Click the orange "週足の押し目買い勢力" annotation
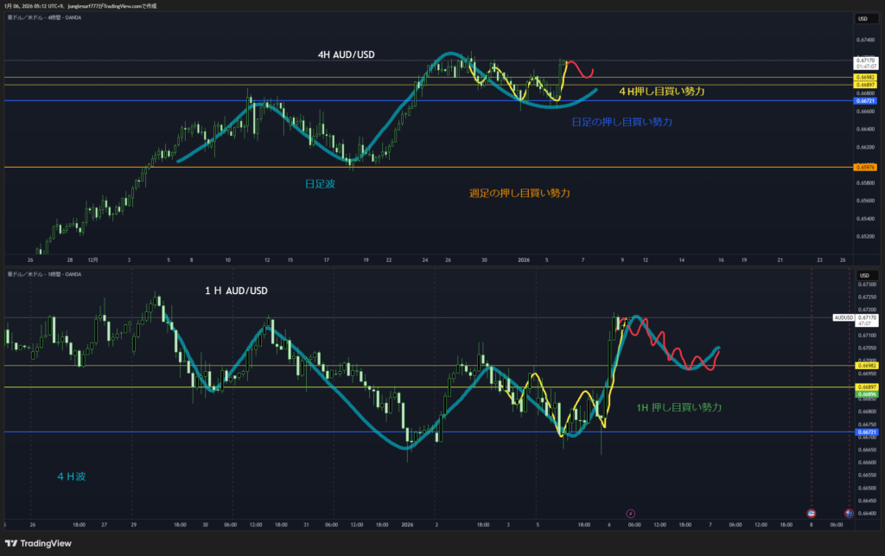The image size is (885, 556). [x=519, y=192]
